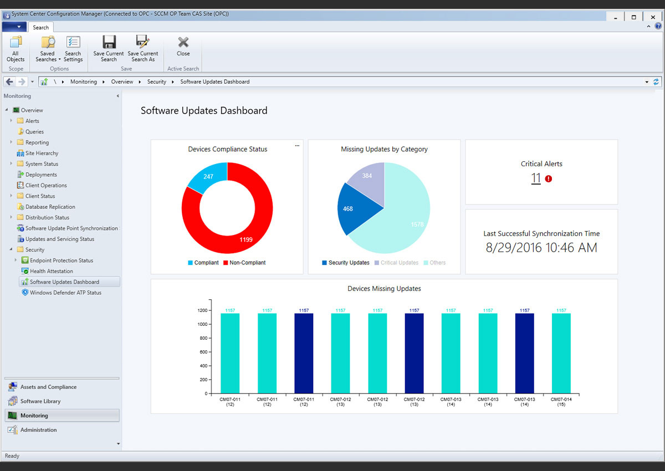The image size is (665, 471).
Task: Open Client Operations node
Action: 46,186
